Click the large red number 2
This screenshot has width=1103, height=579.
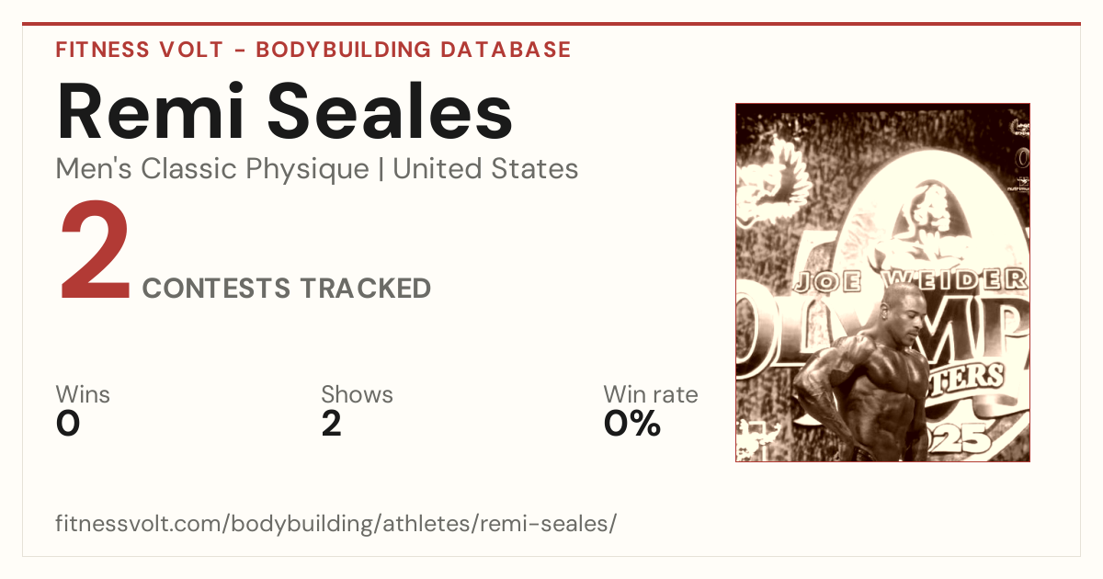tap(96, 253)
